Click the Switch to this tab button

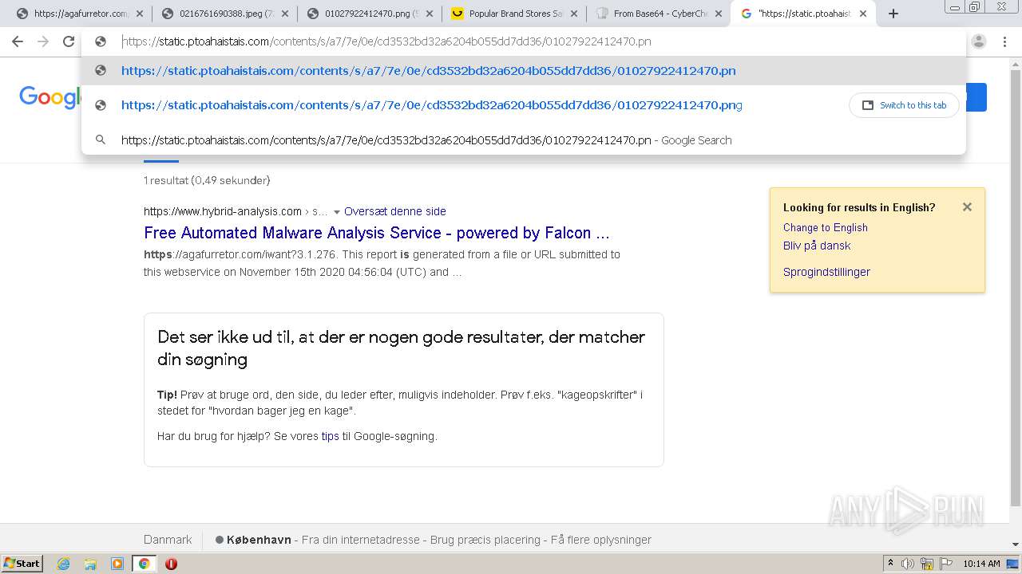coord(905,105)
